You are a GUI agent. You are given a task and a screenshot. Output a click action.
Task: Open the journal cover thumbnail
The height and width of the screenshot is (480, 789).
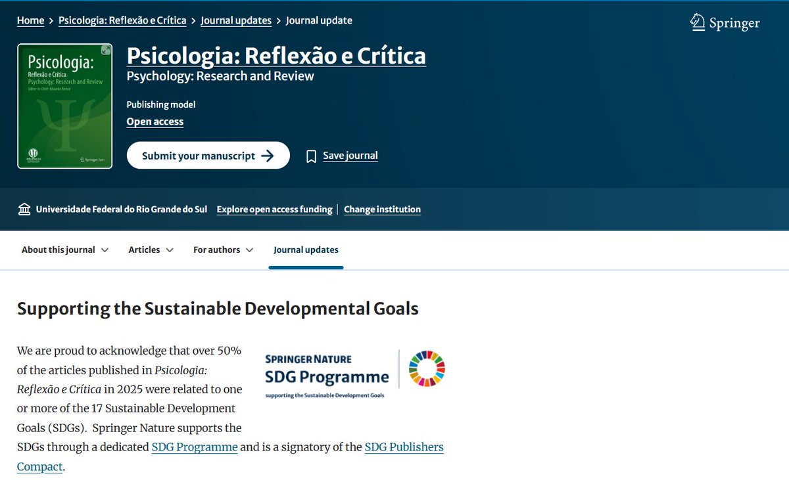coord(65,106)
